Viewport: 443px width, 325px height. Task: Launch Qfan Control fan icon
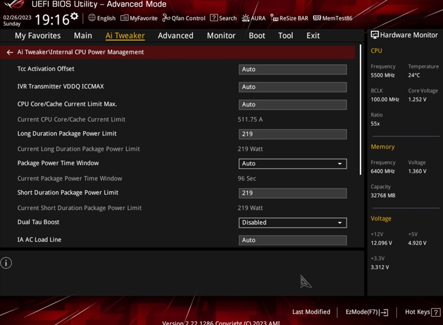pyautogui.click(x=166, y=18)
